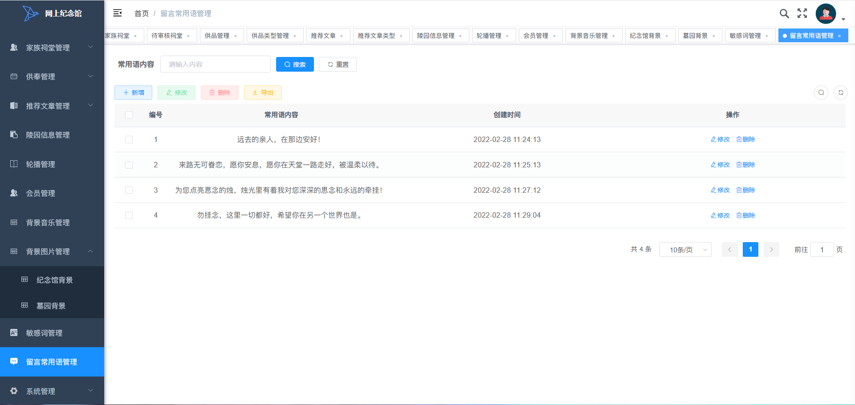Check the row numbered 4 checkbox
The image size is (855, 405).
pos(129,215)
